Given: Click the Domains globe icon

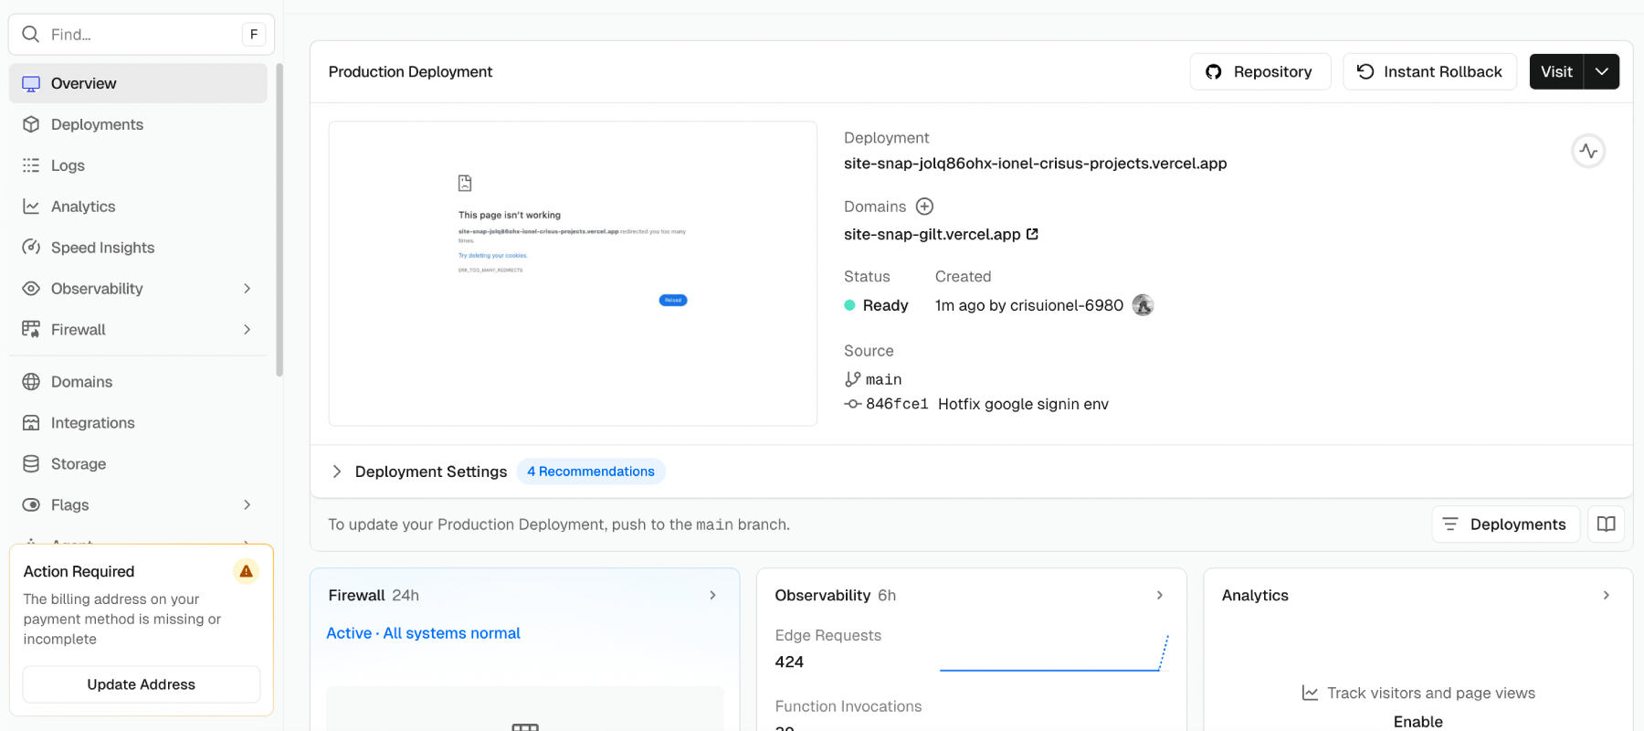Looking at the screenshot, I should coord(31,382).
